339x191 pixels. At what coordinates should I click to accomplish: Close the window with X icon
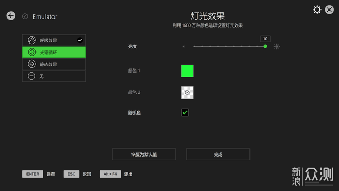pyautogui.click(x=329, y=10)
